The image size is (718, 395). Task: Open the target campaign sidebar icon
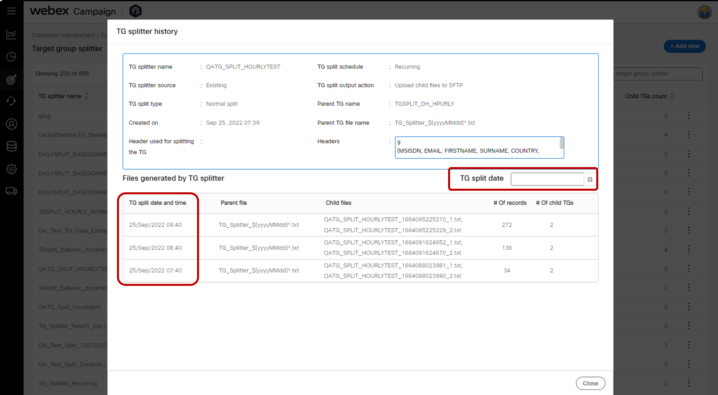click(11, 79)
